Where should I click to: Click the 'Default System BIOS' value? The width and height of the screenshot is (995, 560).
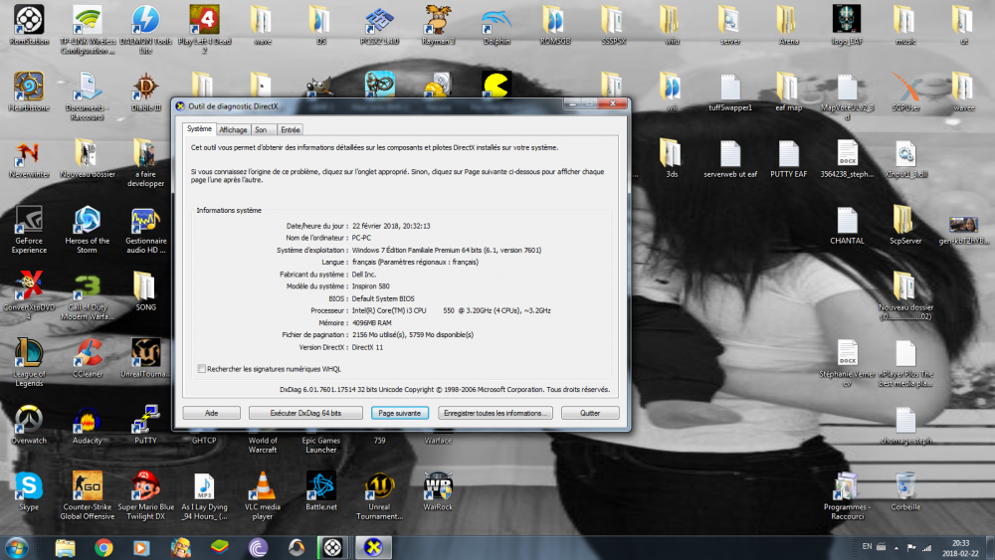(383, 298)
